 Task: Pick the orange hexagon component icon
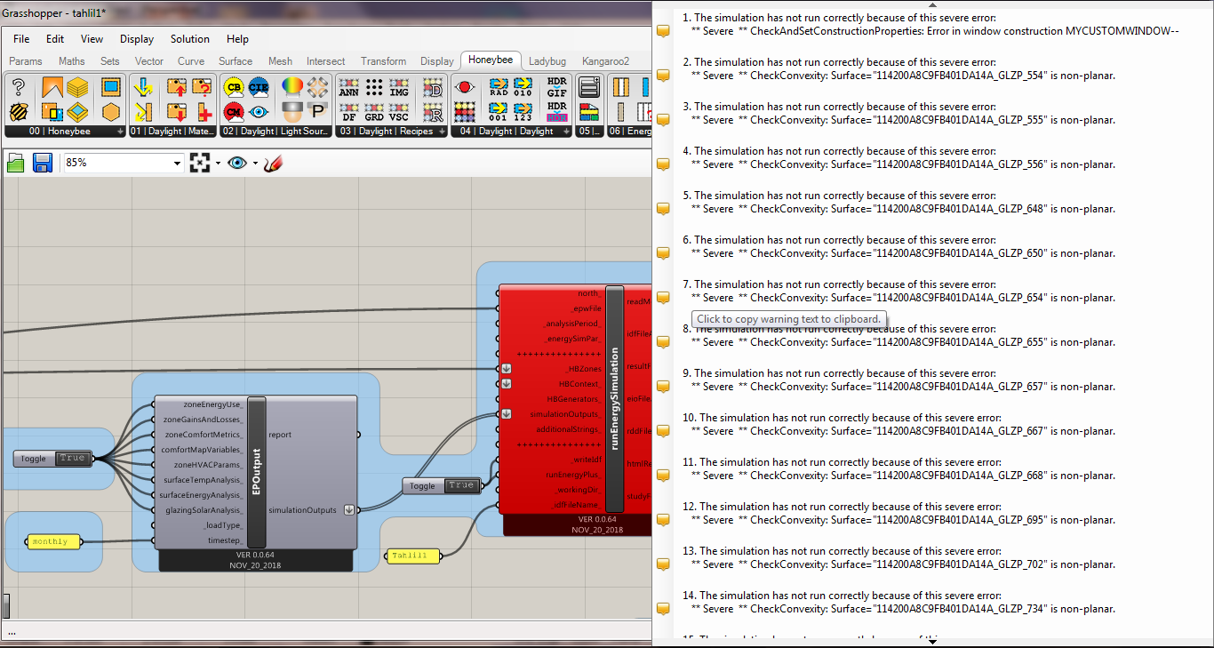111,112
